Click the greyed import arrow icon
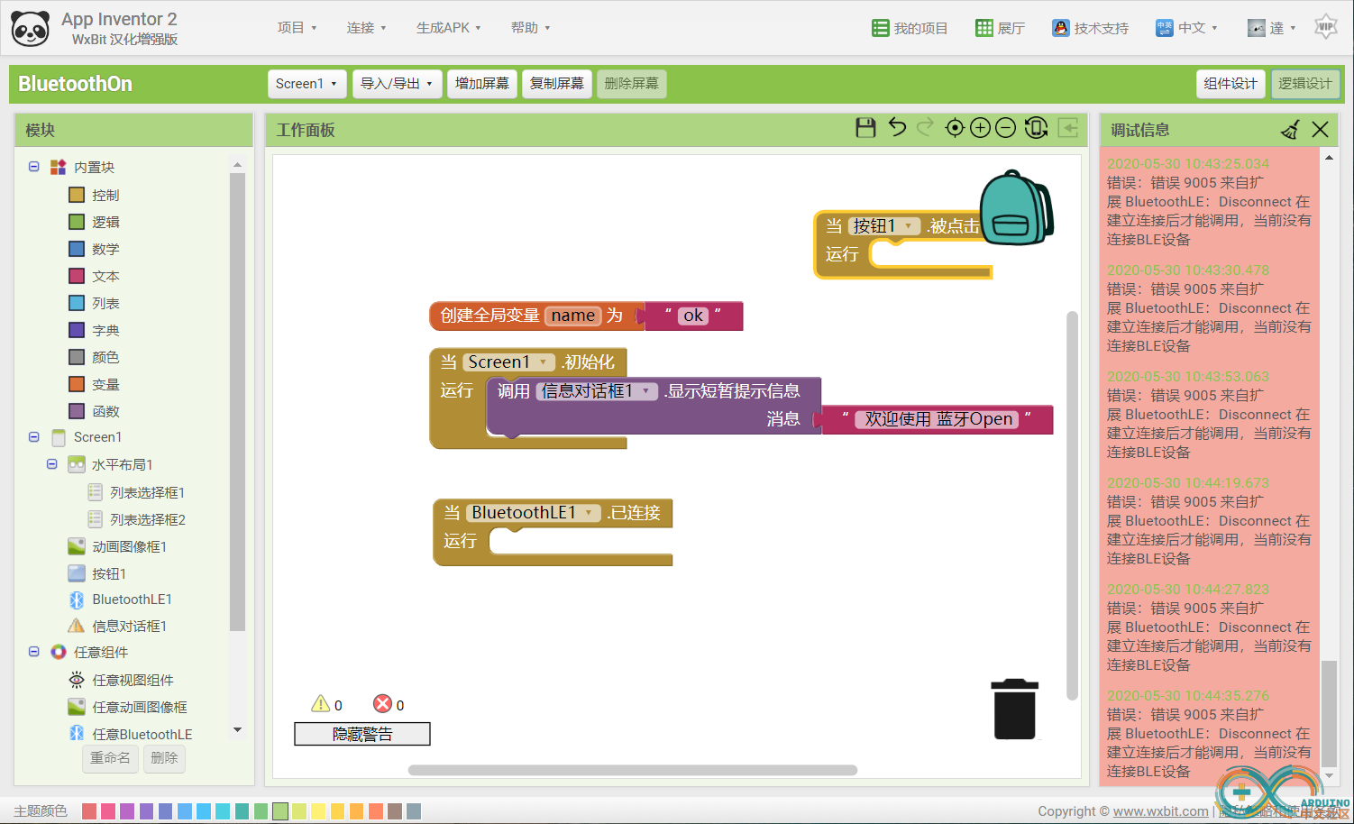Viewport: 1354px width, 824px height. [1068, 128]
